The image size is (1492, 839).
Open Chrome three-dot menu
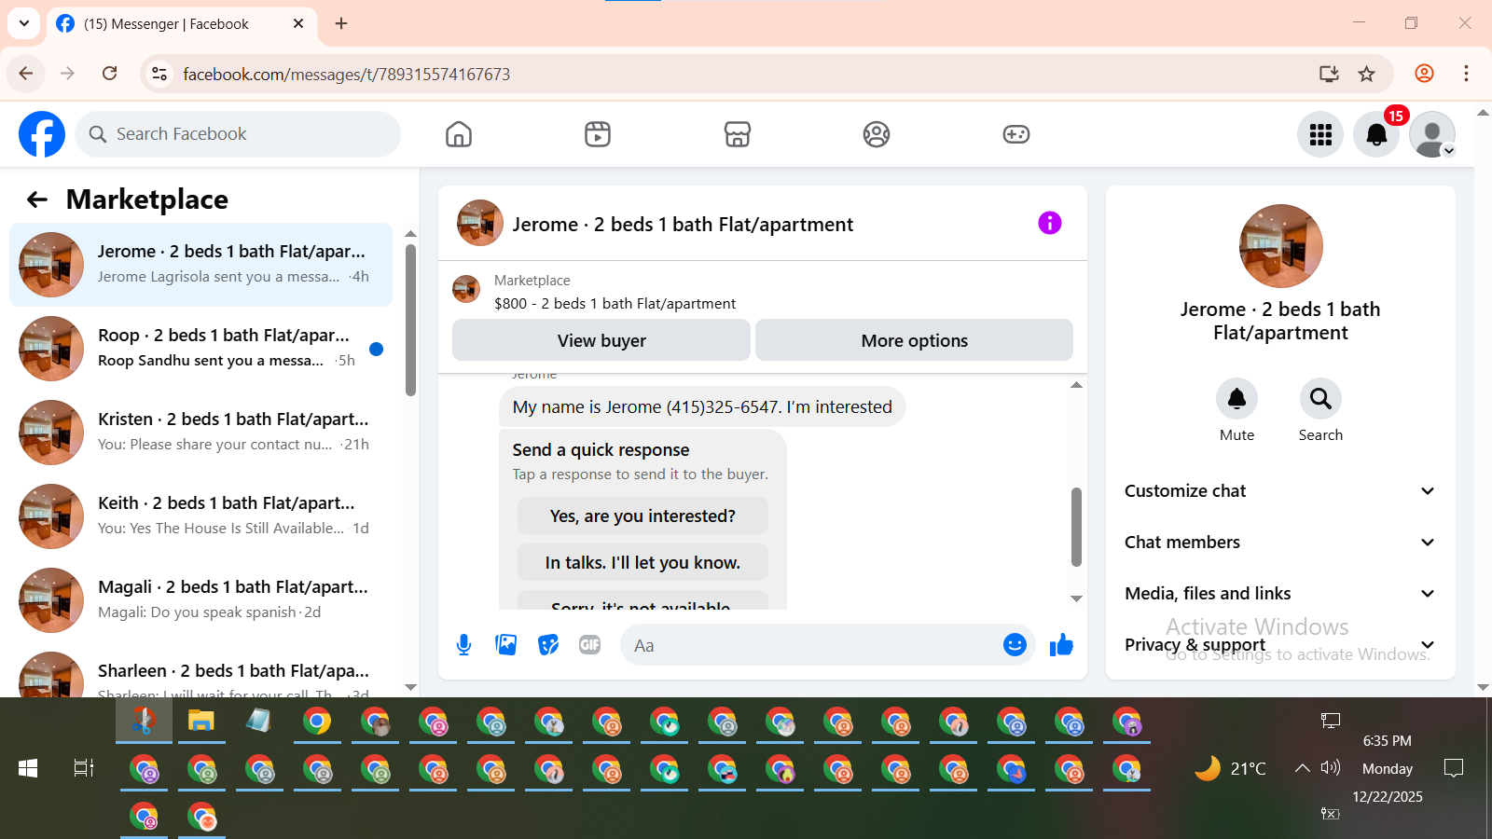1466,74
